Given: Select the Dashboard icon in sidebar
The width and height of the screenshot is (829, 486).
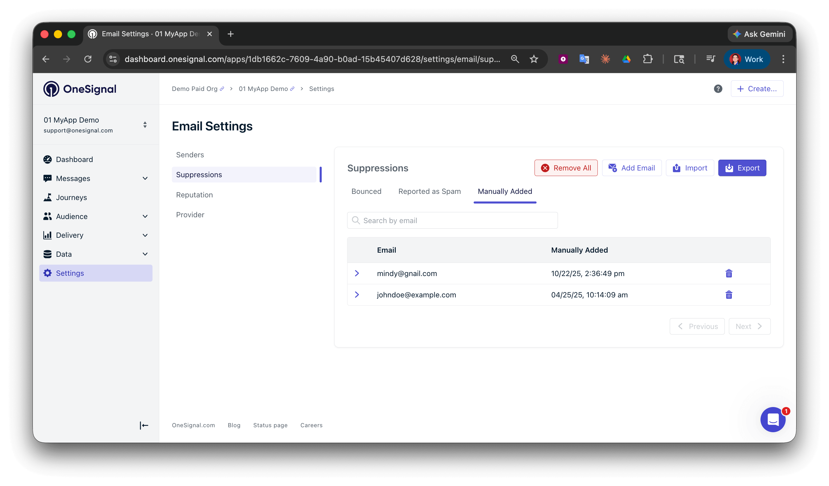Looking at the screenshot, I should 48,159.
